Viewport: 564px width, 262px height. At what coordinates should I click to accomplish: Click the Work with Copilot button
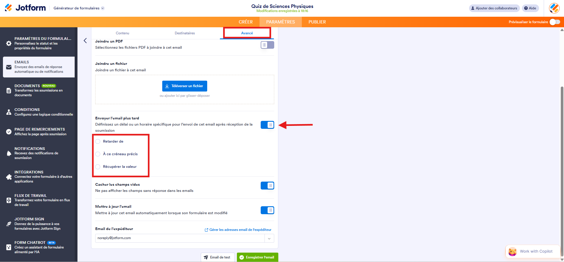[533, 251]
